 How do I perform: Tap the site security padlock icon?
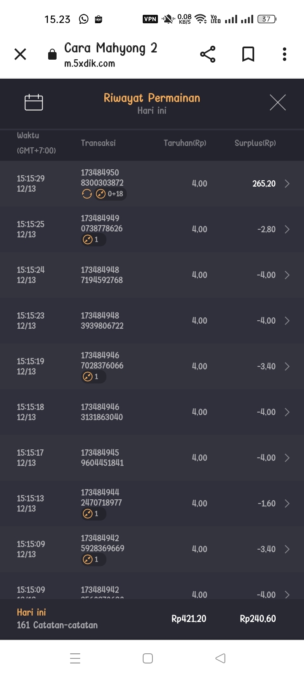[x=52, y=55]
